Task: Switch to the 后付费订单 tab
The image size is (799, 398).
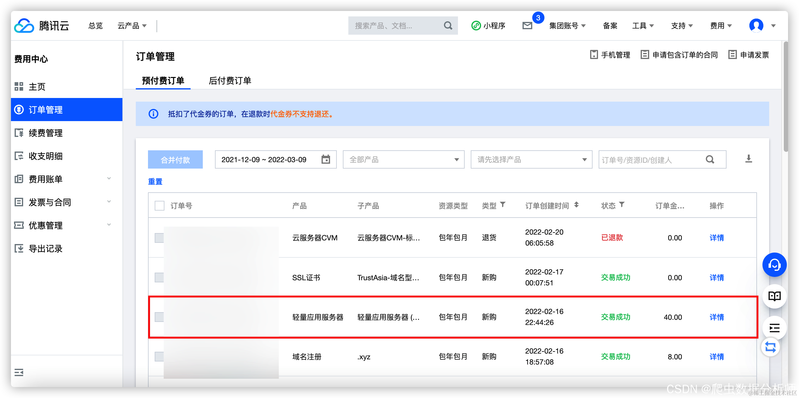Action: tap(230, 81)
